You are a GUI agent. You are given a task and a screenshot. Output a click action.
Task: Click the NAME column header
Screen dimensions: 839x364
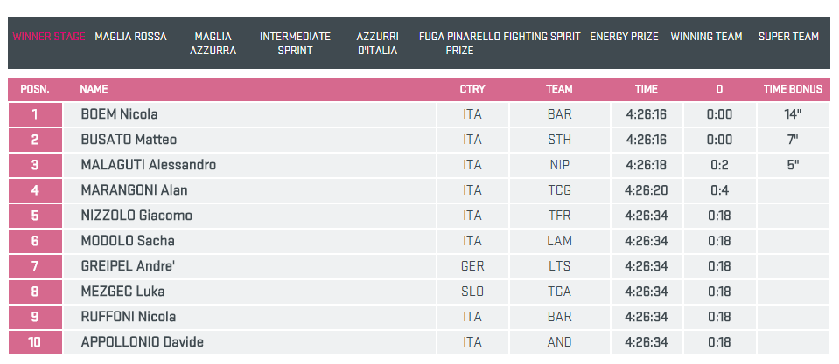click(x=94, y=89)
